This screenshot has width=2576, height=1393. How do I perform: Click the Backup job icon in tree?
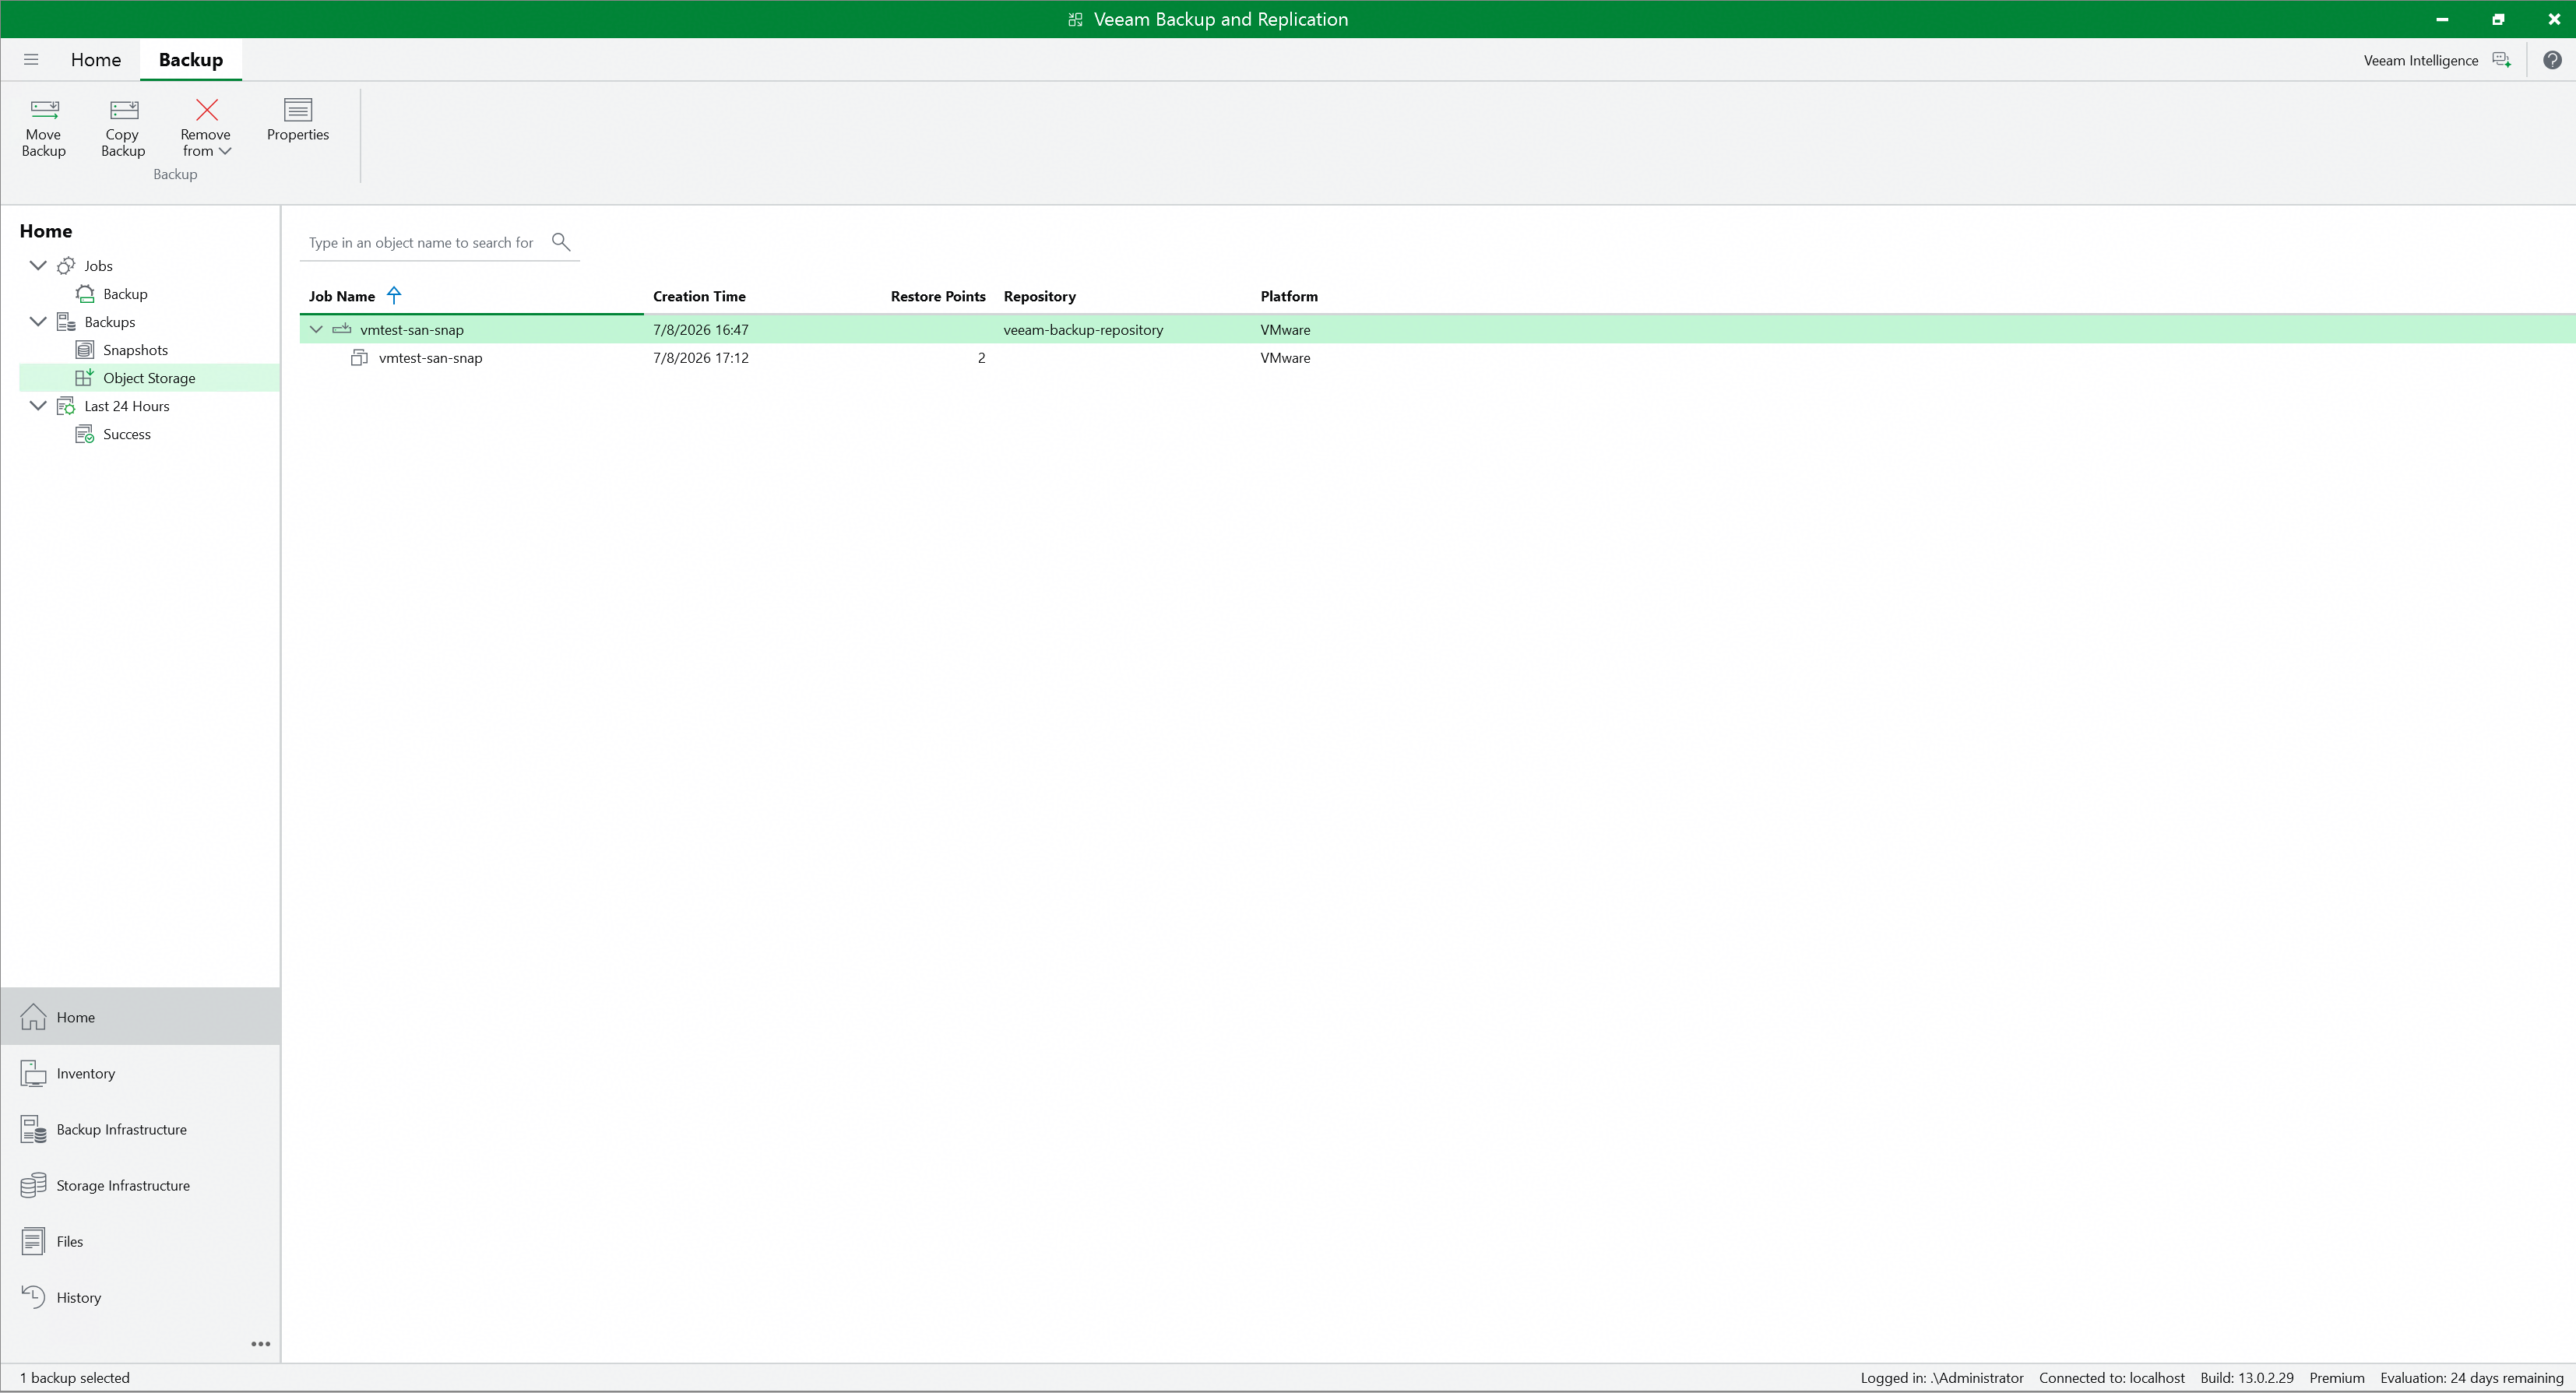[85, 294]
